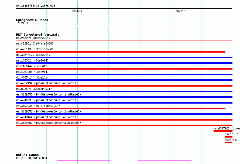Click the nsv573676 variant label

(232, 134)
